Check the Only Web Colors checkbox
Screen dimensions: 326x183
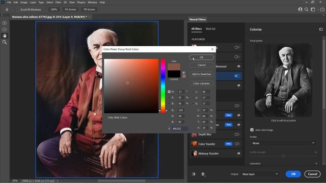106,117
